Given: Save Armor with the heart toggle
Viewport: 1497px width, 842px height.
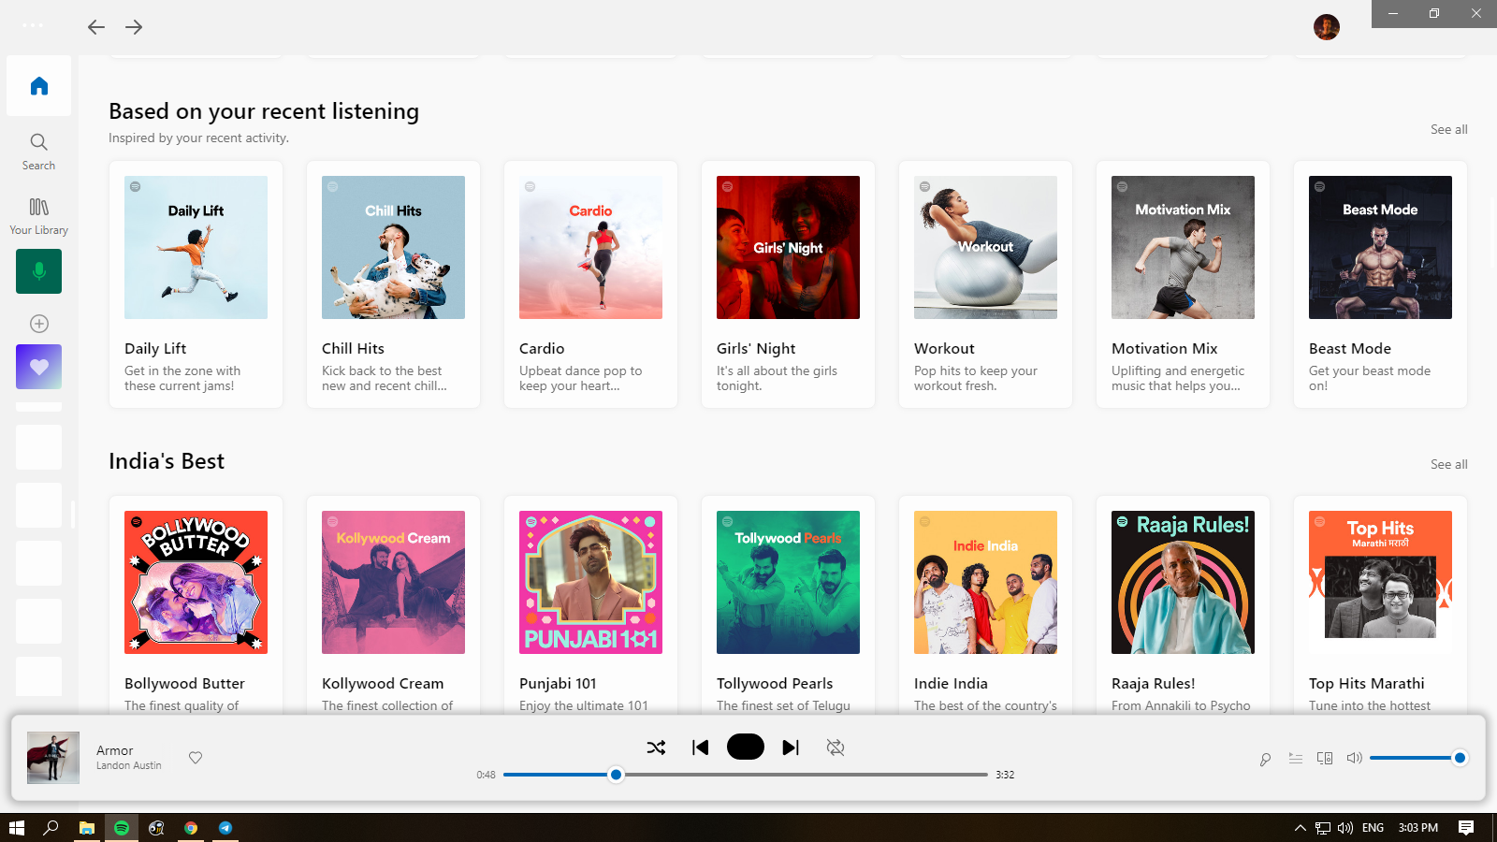Looking at the screenshot, I should point(195,758).
